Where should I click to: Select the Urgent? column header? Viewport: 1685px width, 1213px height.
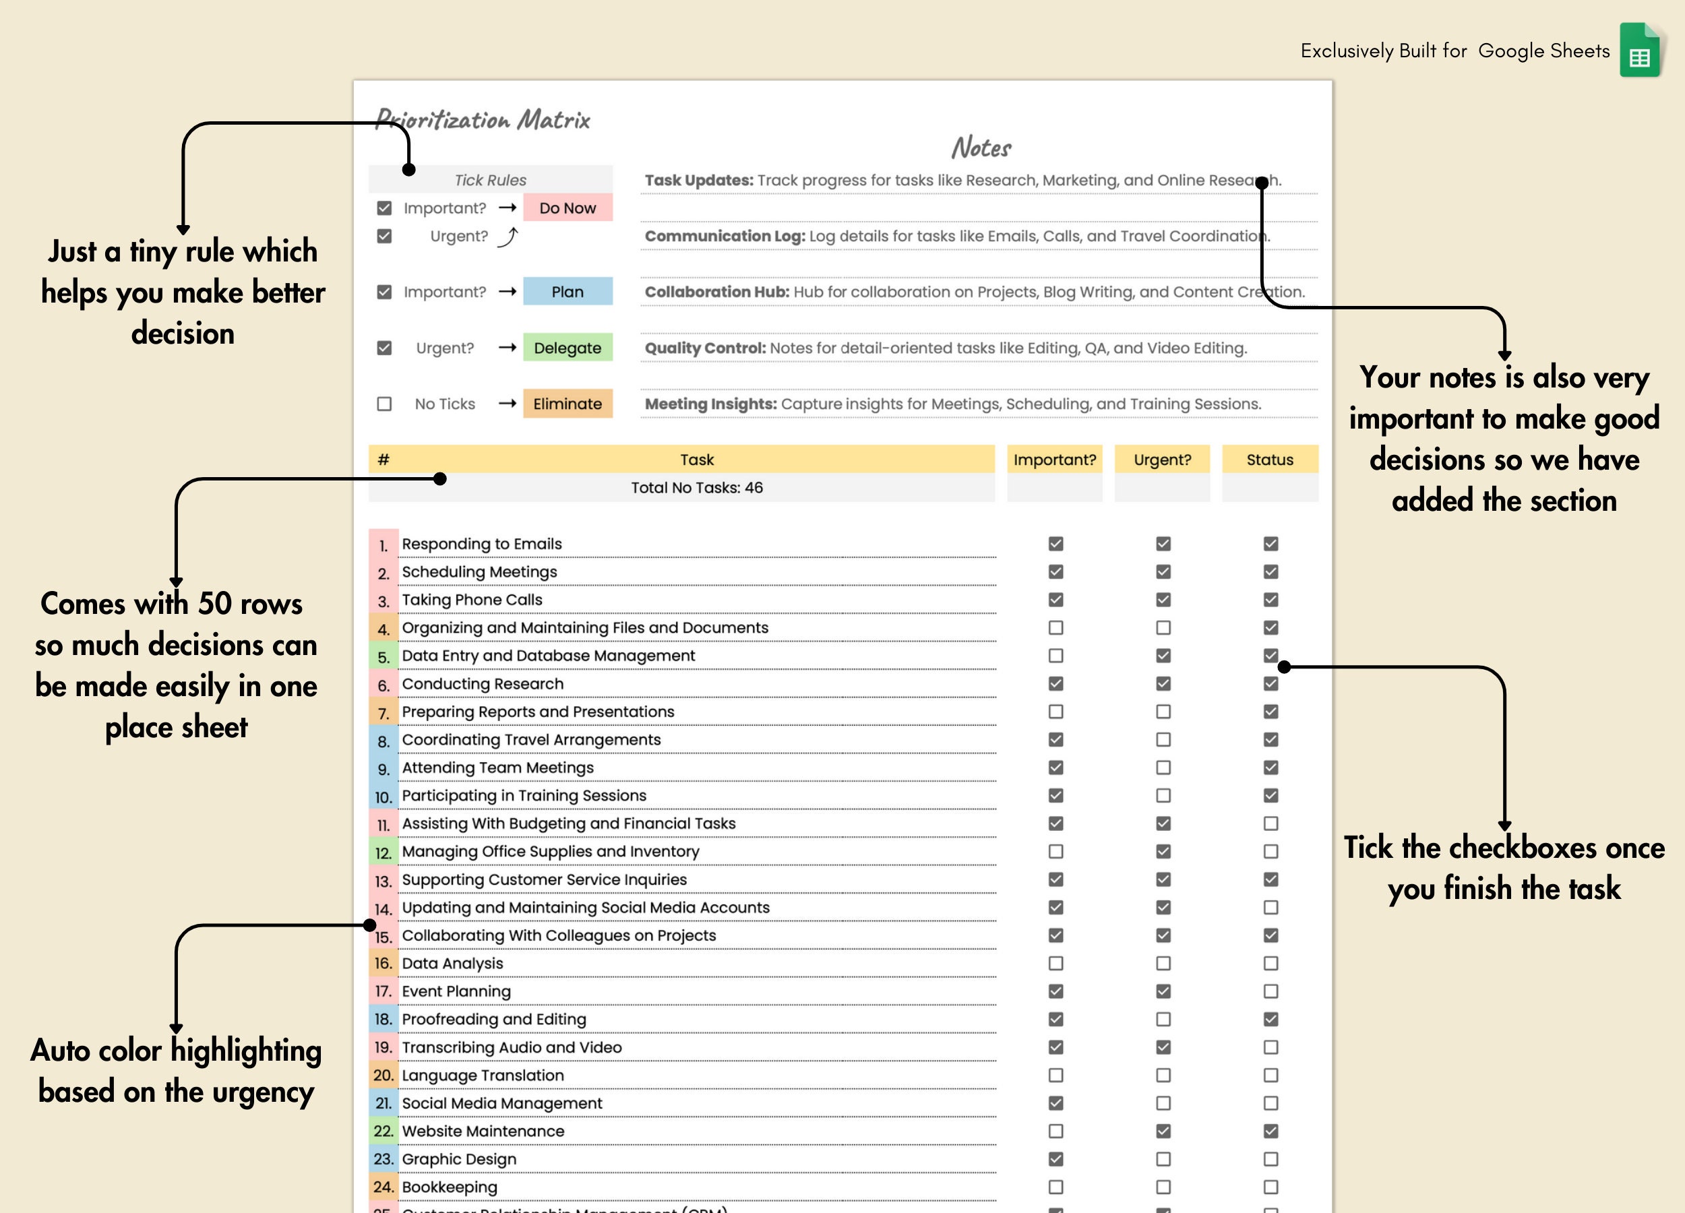click(1163, 460)
